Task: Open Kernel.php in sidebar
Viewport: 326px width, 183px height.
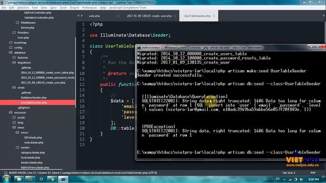Action: click(x=28, y=27)
